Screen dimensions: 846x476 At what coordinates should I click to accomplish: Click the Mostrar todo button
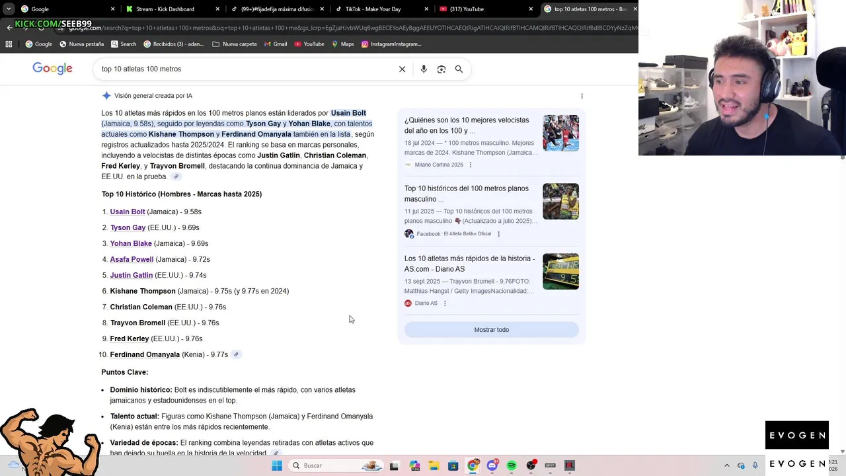492,330
